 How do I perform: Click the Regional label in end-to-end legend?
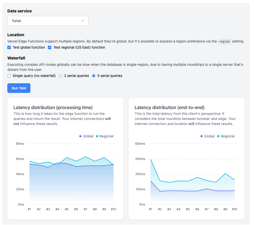pyautogui.click(x=227, y=136)
